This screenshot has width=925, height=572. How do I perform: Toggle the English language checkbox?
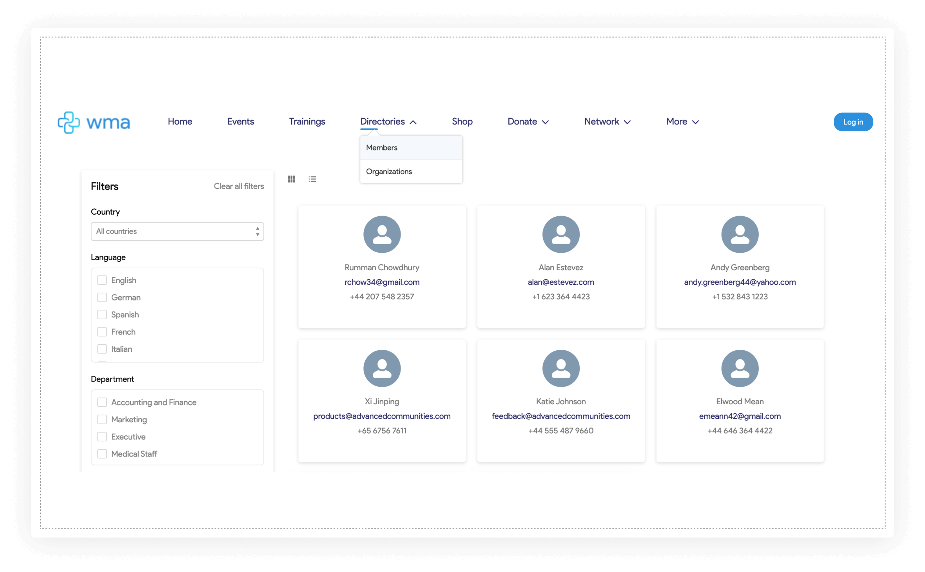pos(102,279)
